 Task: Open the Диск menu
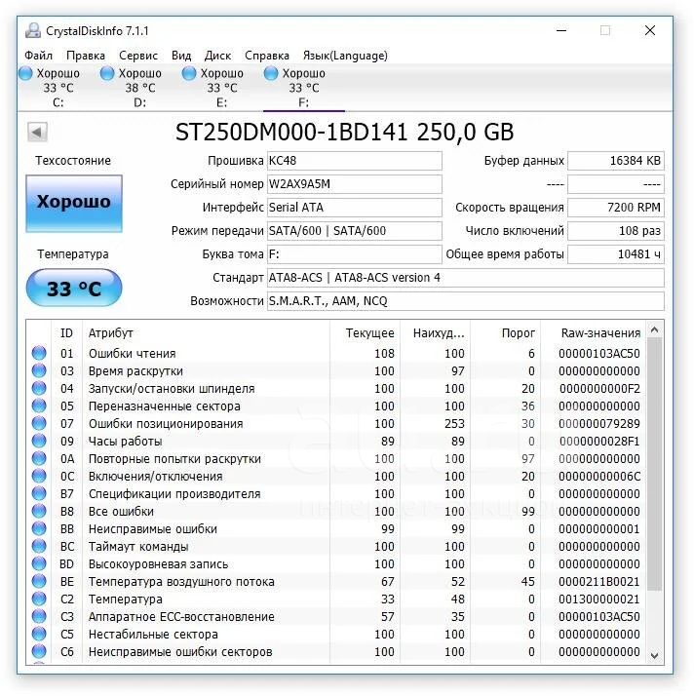217,56
